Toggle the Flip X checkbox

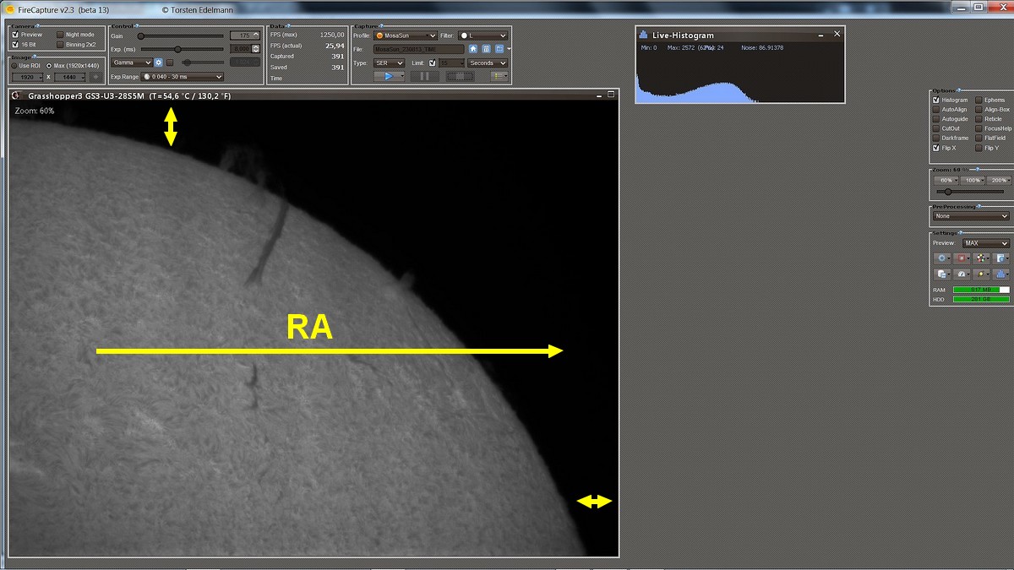click(936, 147)
